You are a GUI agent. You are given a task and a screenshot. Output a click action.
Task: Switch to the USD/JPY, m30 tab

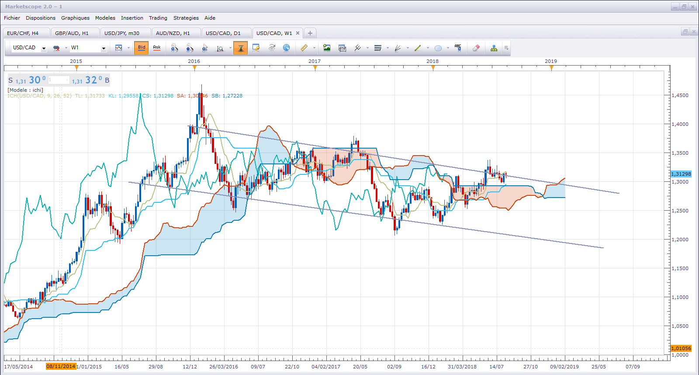click(x=125, y=33)
